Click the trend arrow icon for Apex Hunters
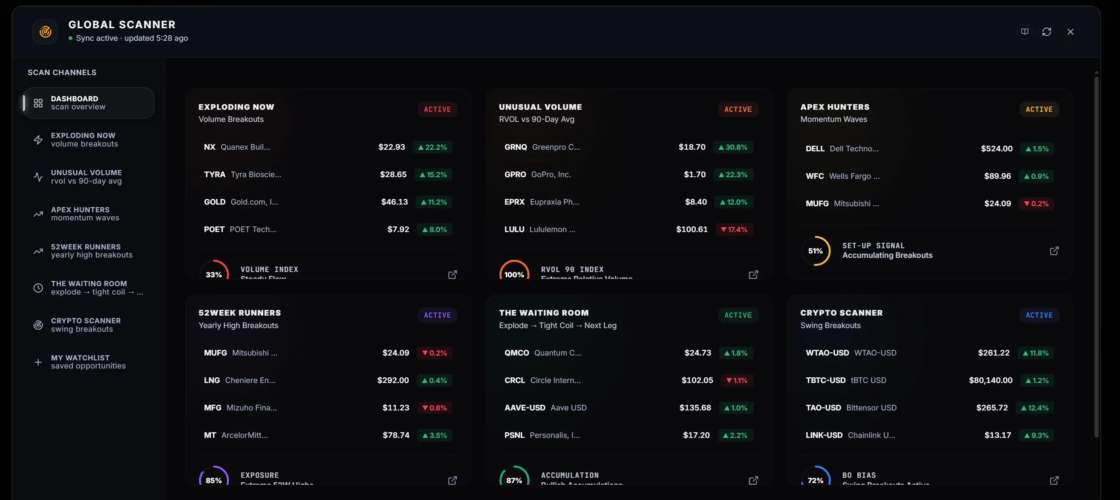Image resolution: width=1120 pixels, height=500 pixels. (38, 214)
